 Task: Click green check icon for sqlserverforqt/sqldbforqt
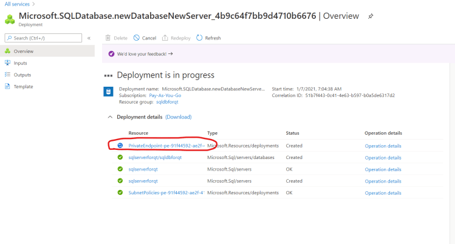(120, 157)
